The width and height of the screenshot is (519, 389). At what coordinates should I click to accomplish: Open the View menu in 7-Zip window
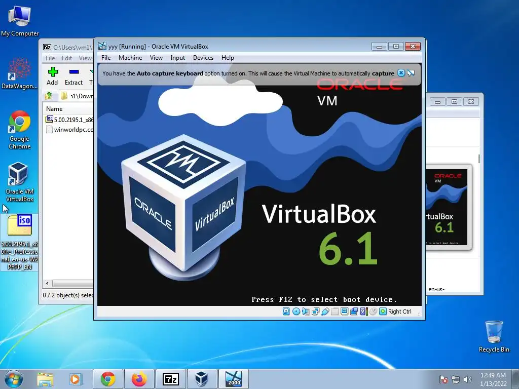[x=85, y=58]
